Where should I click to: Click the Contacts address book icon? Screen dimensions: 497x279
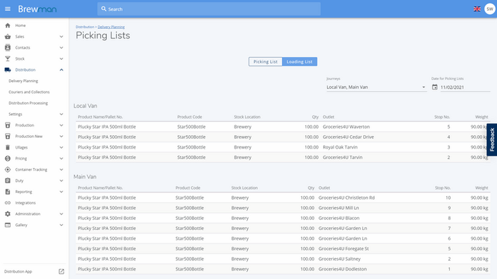7,48
